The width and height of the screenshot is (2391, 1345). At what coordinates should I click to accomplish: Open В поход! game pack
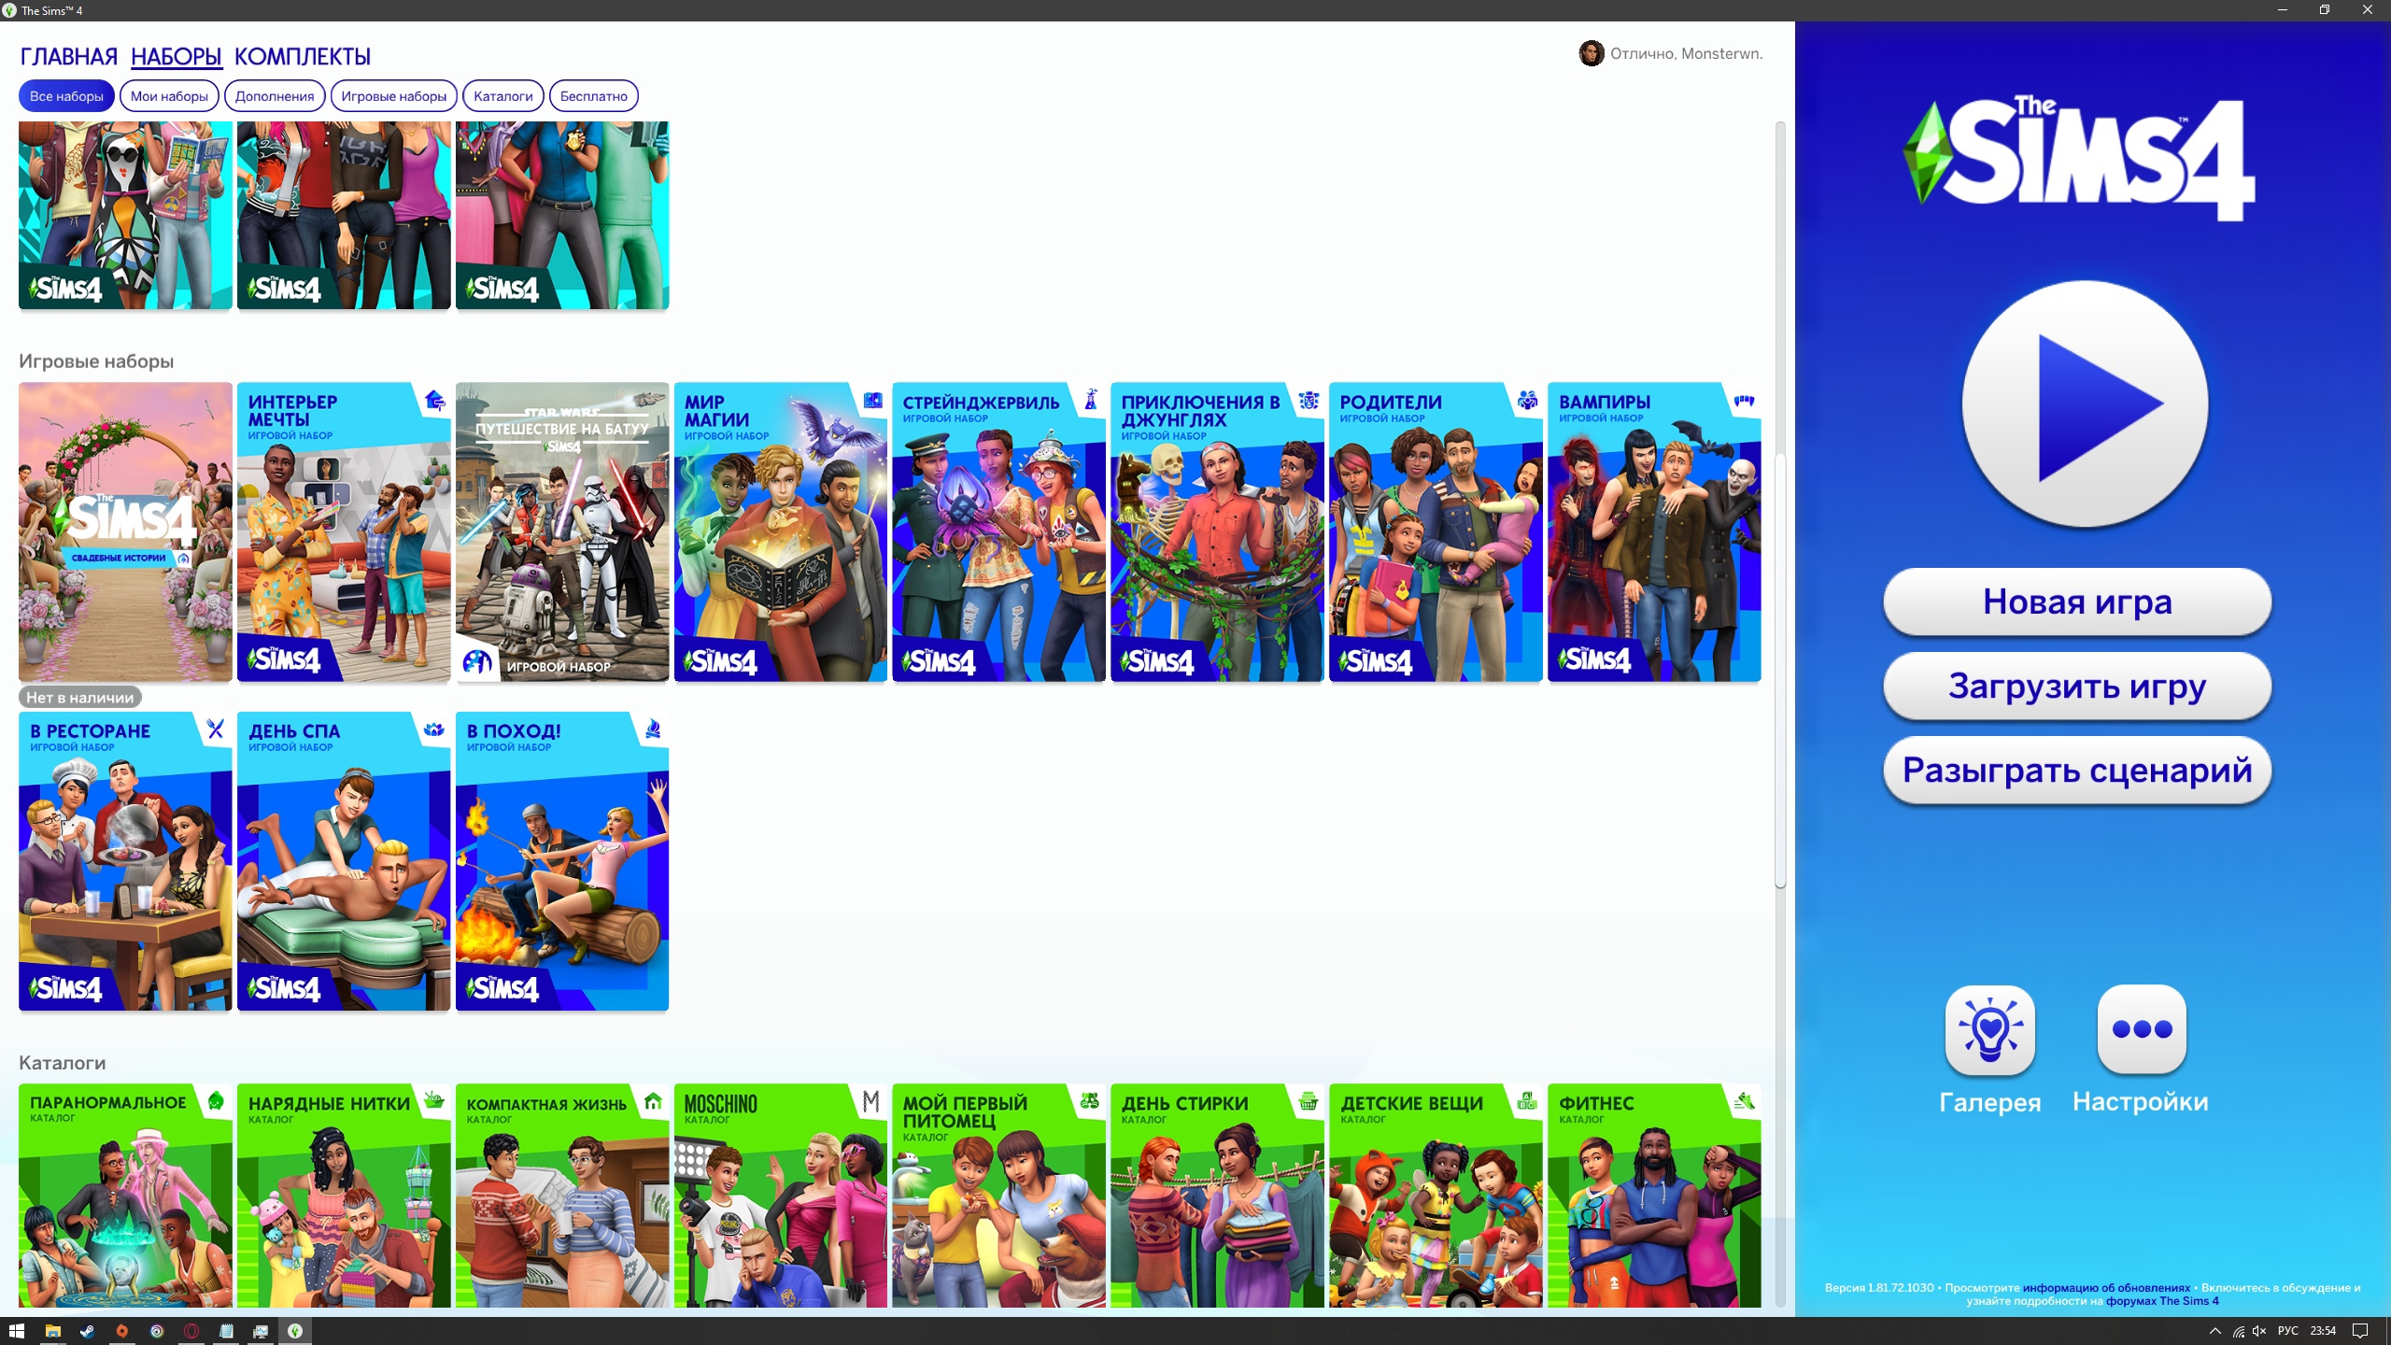coord(562,861)
